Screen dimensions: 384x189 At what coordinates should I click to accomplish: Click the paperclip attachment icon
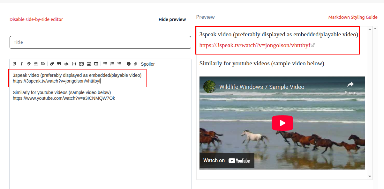136,64
